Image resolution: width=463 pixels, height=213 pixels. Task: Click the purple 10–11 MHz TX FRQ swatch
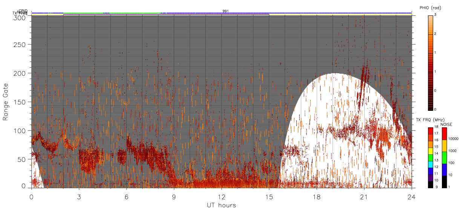pos(430,178)
